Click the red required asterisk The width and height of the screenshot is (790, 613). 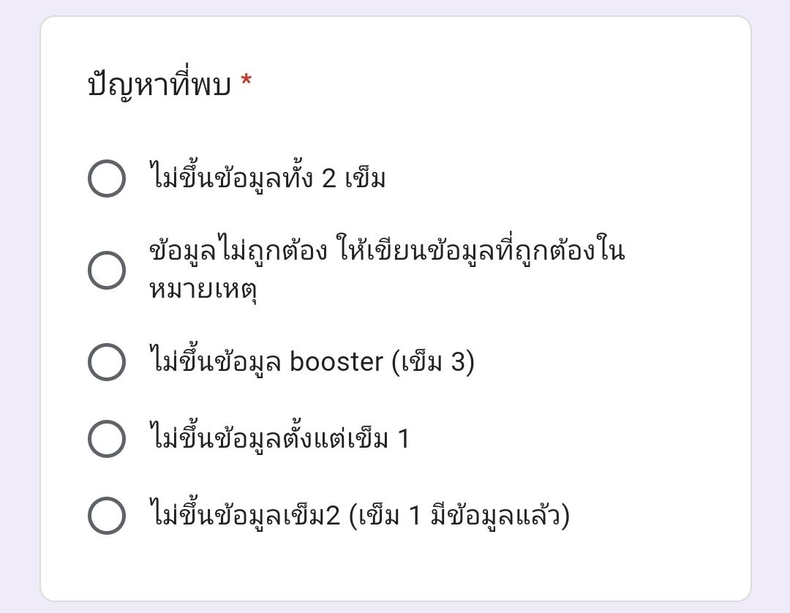(247, 80)
